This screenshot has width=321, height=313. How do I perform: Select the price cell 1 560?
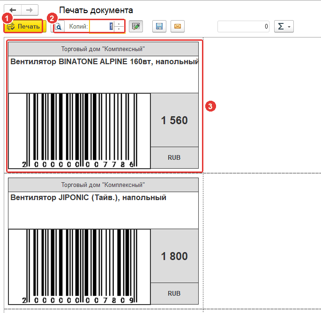[x=174, y=120]
